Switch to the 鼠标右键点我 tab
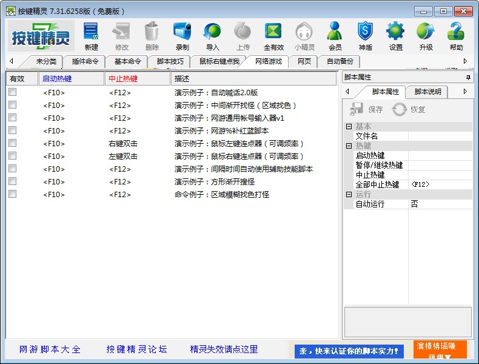The image size is (479, 364). coord(219,61)
